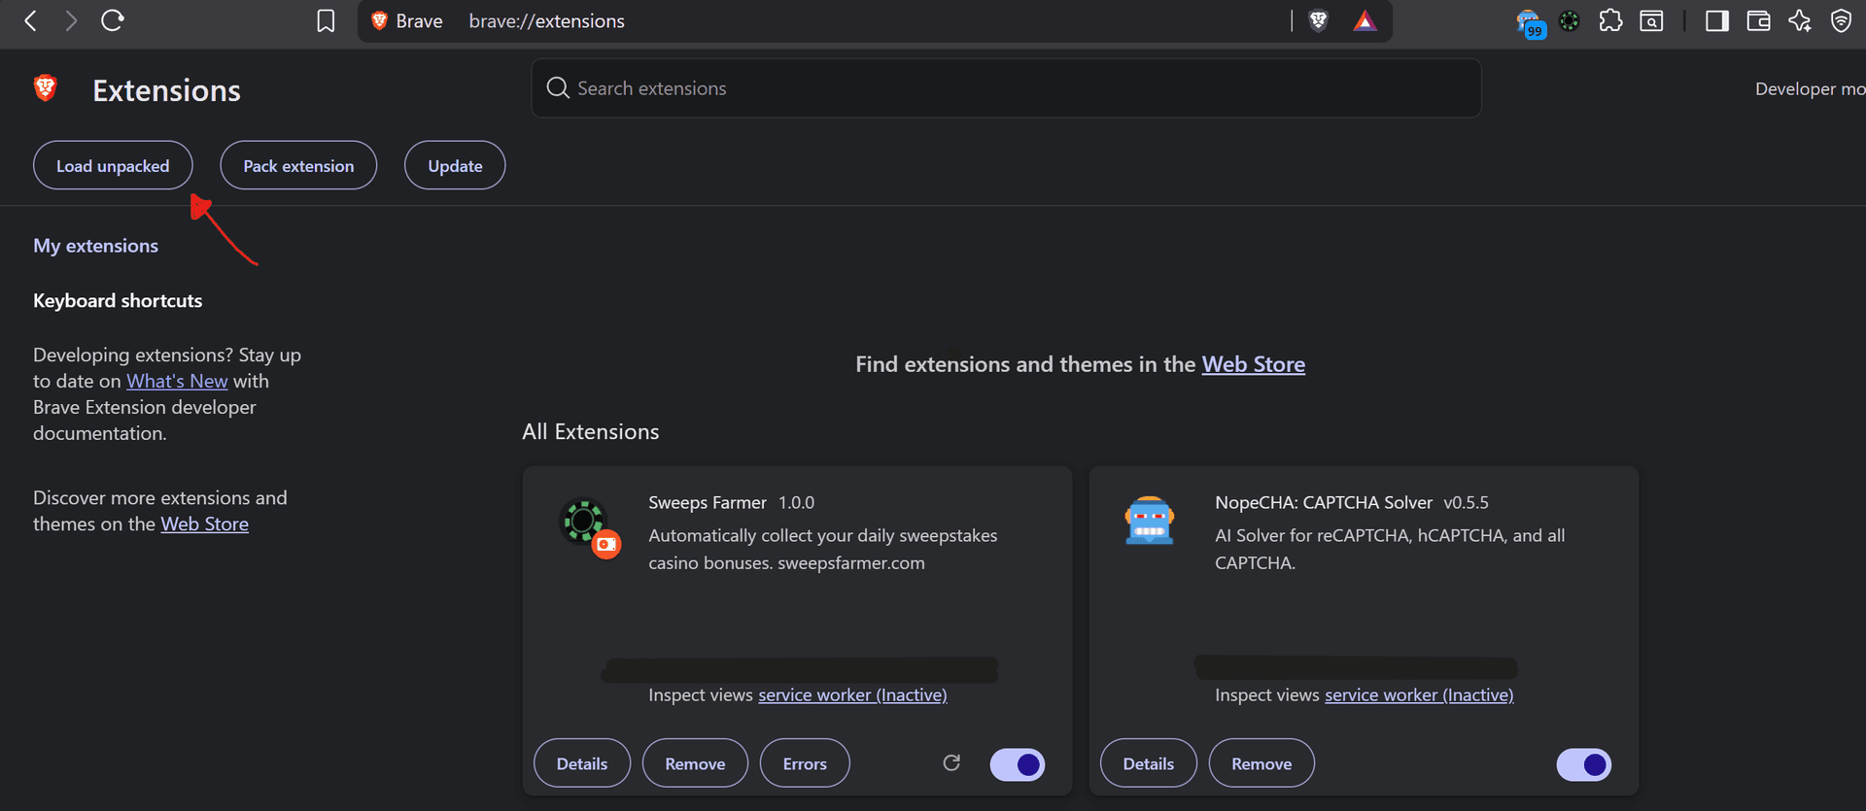The height and width of the screenshot is (811, 1866).
Task: Open the tab search icon in toolbar
Action: (1651, 20)
